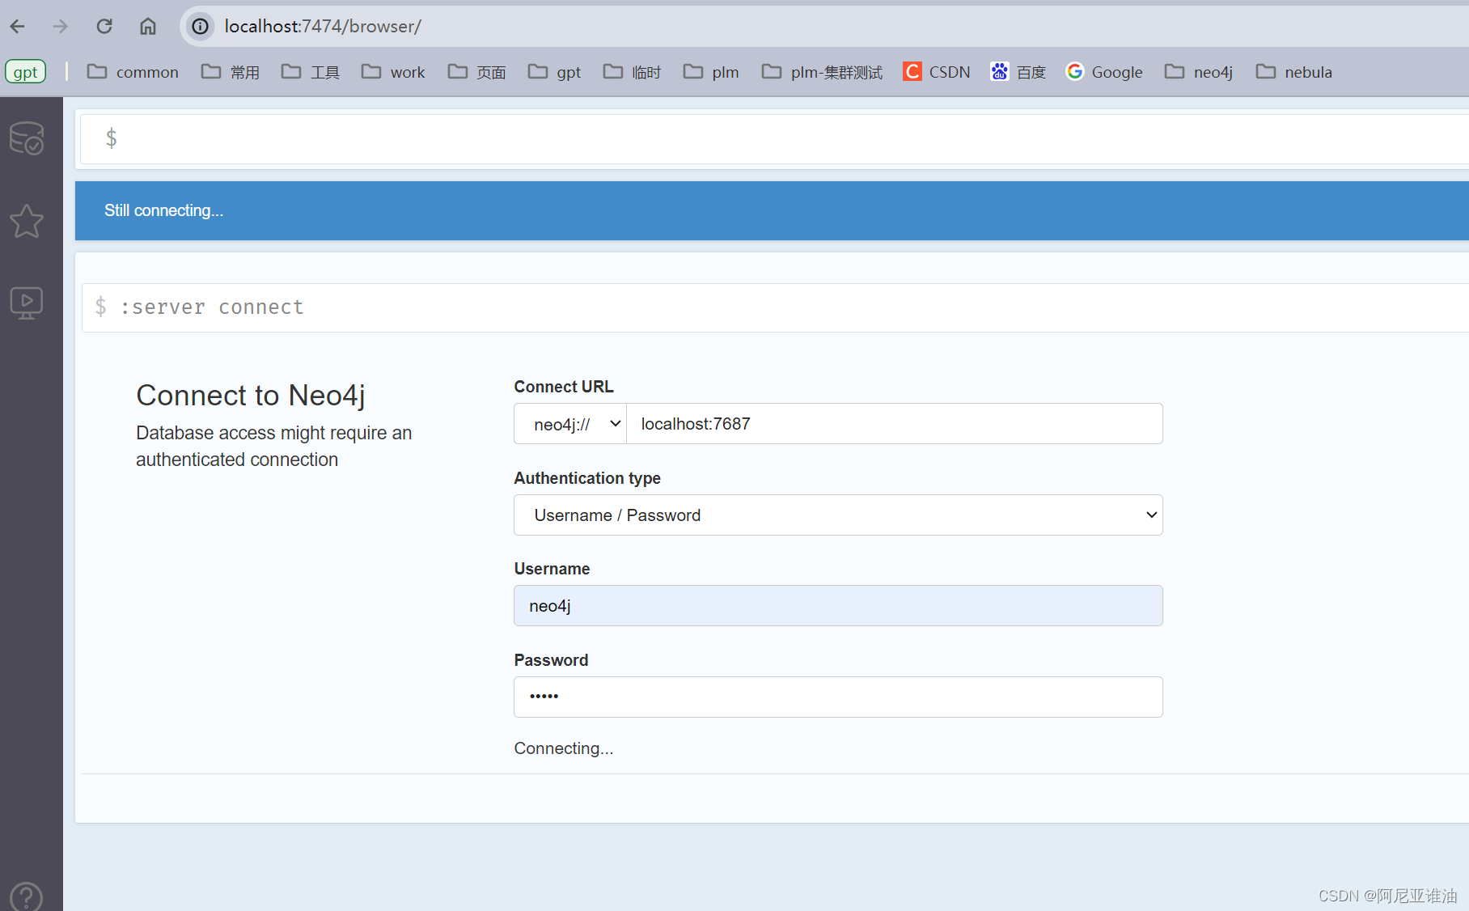Open the plm bookmarks folder
1469x911 pixels.
(x=711, y=72)
